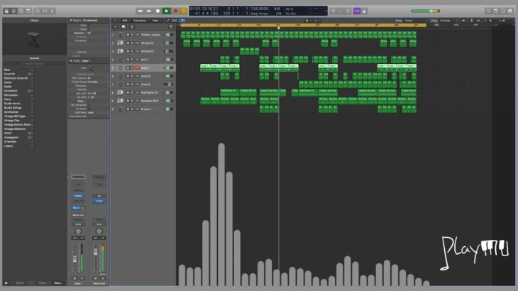The height and width of the screenshot is (291, 518).
Task: Collapse the Region inspector disclosure triangle
Action: [71, 21]
